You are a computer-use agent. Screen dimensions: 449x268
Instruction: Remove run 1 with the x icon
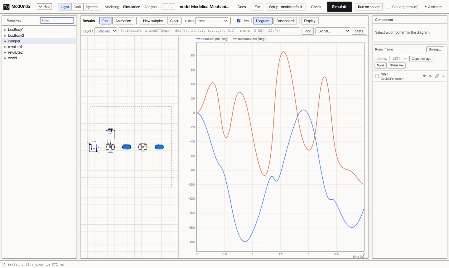pyautogui.click(x=443, y=76)
